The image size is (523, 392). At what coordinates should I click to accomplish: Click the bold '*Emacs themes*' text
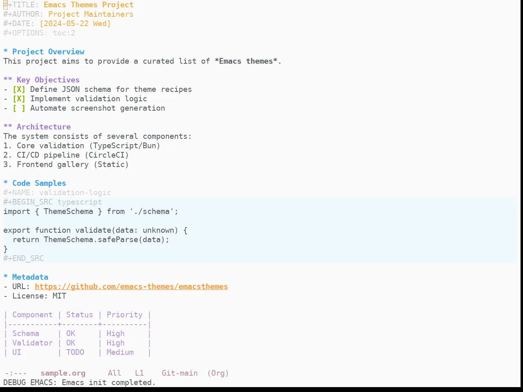tap(246, 61)
